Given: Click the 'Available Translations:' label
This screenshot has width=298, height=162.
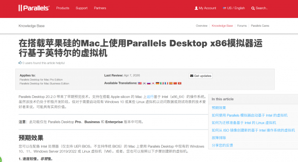Looking at the screenshot, I should [121, 83].
